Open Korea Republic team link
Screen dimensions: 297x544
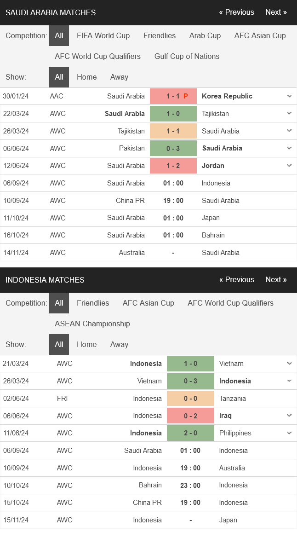(x=227, y=96)
